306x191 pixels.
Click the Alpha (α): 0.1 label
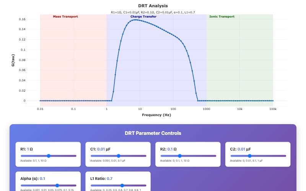[33, 178]
